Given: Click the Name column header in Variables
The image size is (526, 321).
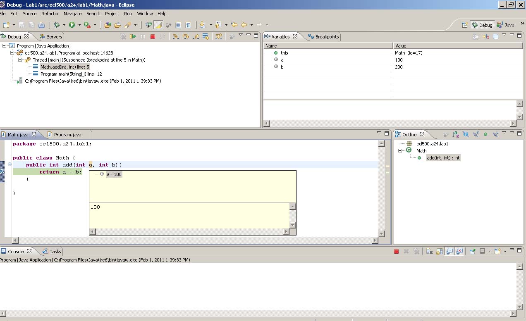Looking at the screenshot, I should 328,46.
